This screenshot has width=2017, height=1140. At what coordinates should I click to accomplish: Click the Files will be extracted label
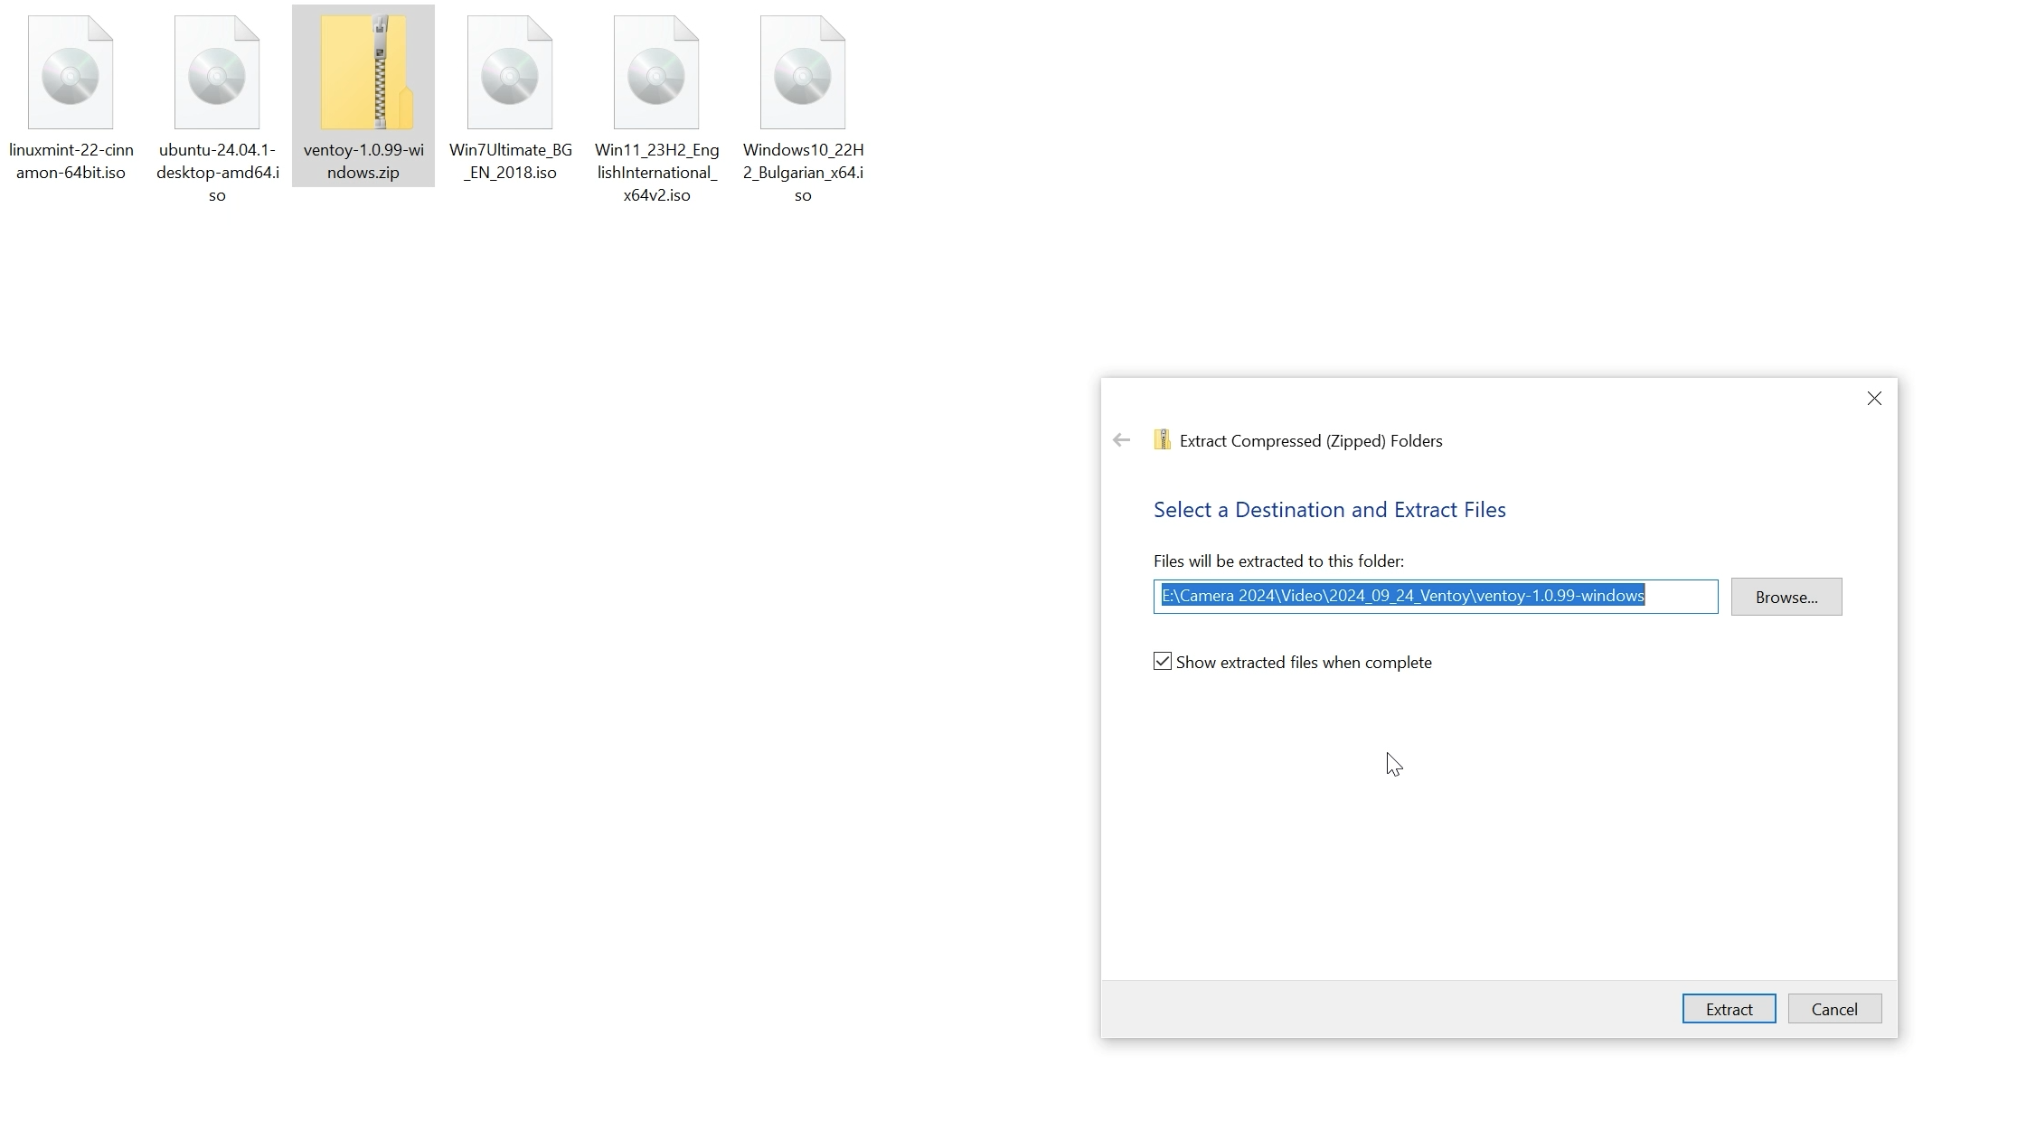pos(1278,561)
